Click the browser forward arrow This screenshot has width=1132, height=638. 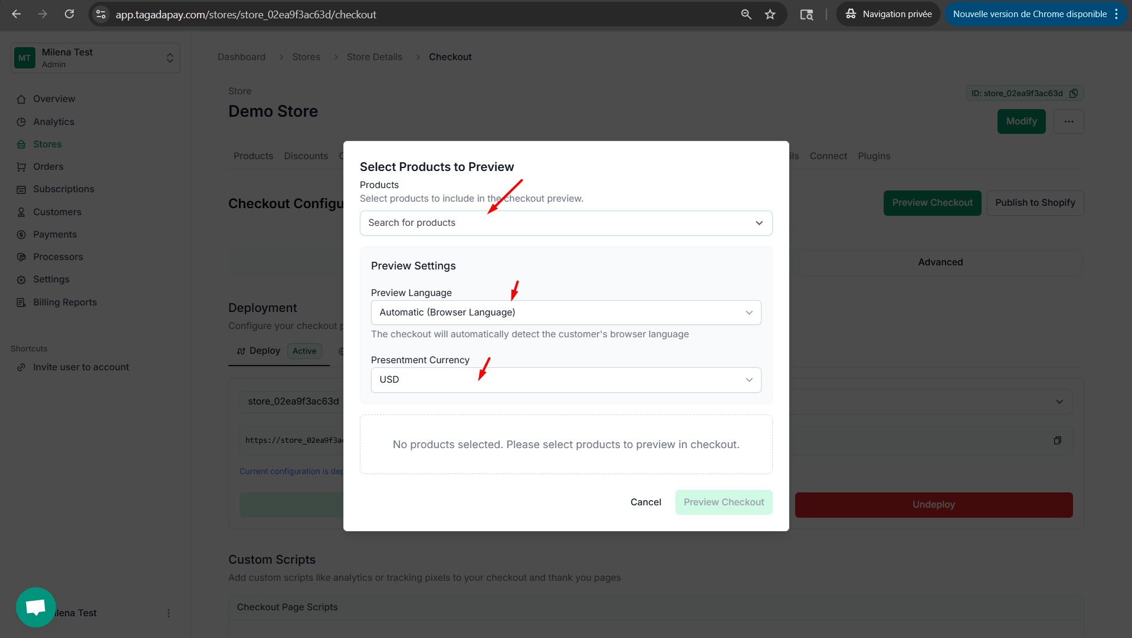pos(42,14)
